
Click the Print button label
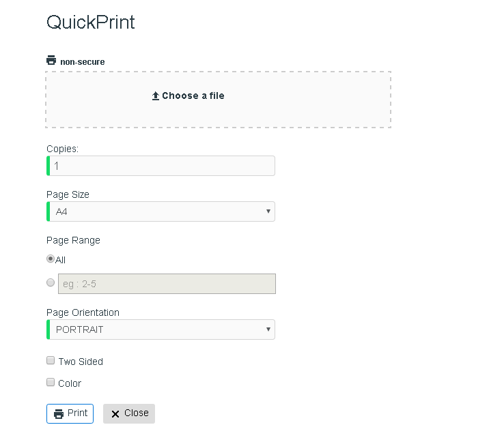77,413
